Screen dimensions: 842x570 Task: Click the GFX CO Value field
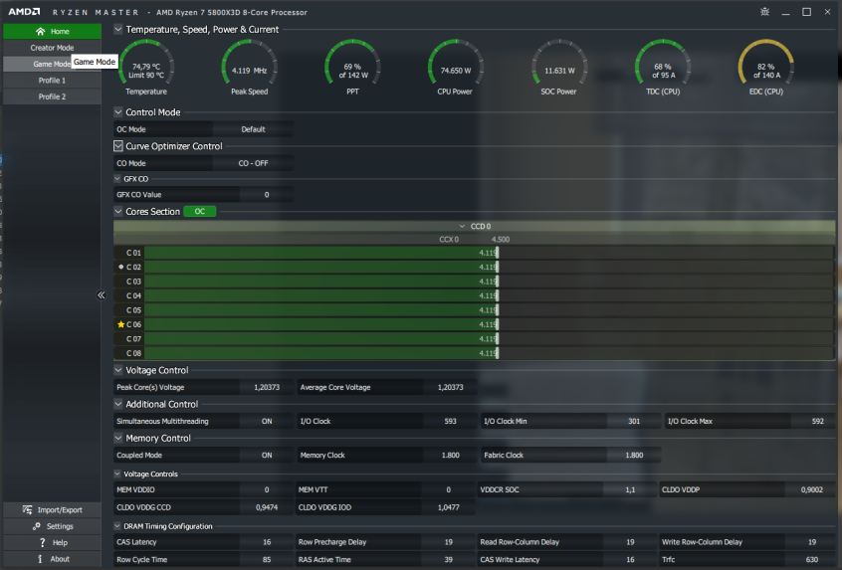click(267, 195)
